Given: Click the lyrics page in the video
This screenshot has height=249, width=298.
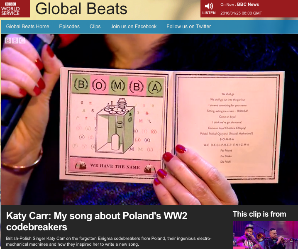Looking at the screenshot, I should click(228, 127).
